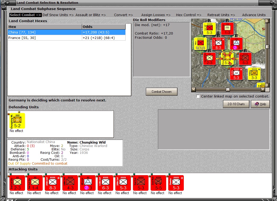Click the map scroll up arrow
Viewport: 277px width, 201px height.
[268, 21]
